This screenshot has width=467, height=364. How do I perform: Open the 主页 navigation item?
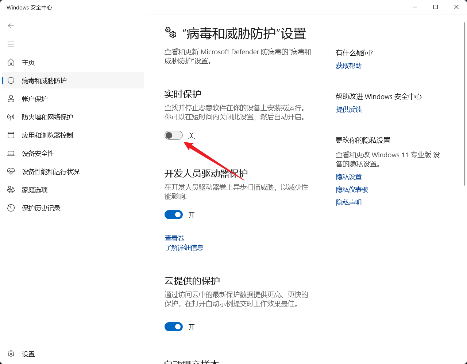coord(73,62)
